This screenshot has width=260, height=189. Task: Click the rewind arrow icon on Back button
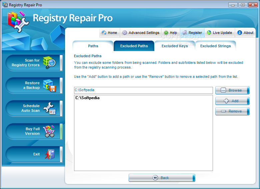(x=155, y=178)
